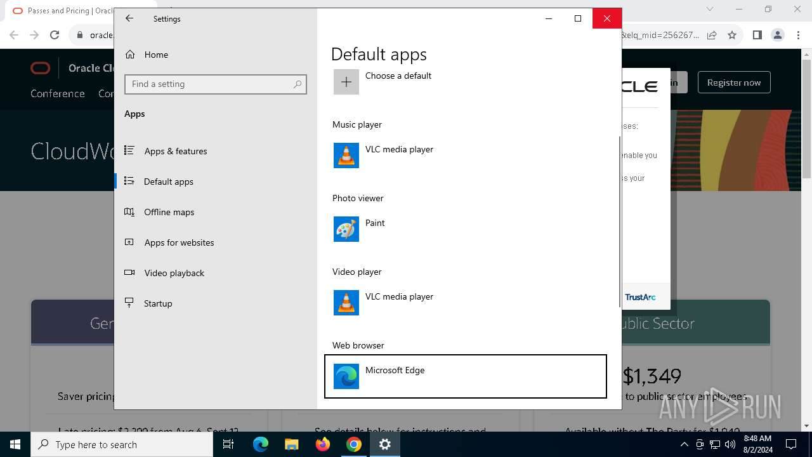The height and width of the screenshot is (457, 812).
Task: Show hidden system tray icons
Action: coord(684,444)
